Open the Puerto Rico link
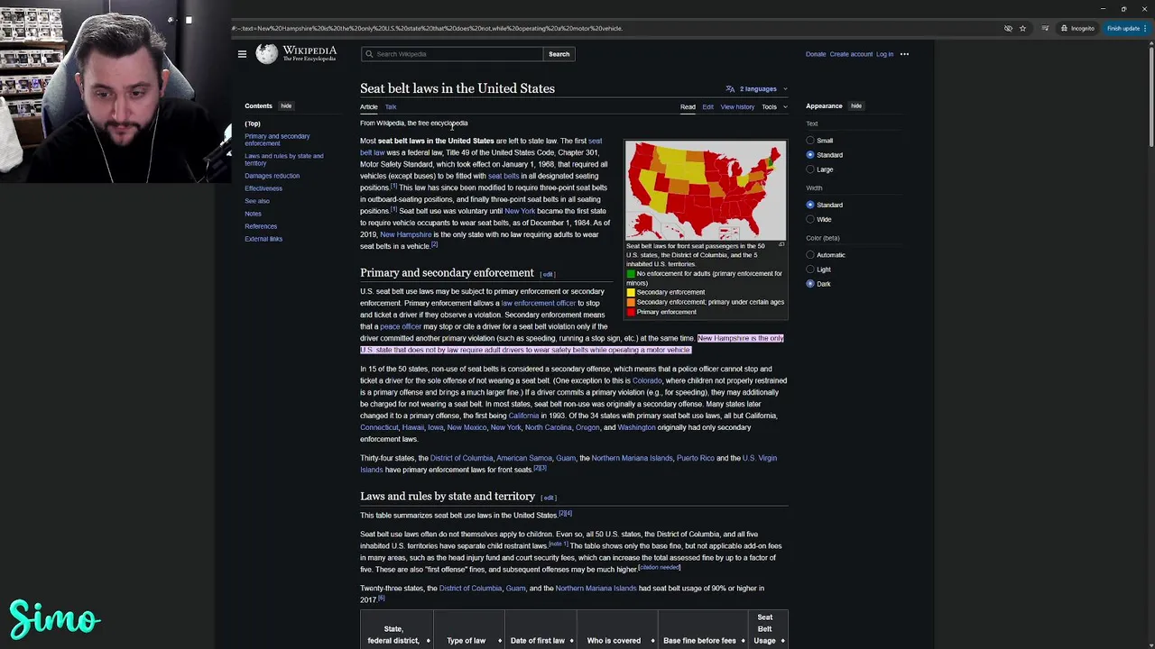1155x649 pixels. pyautogui.click(x=695, y=458)
